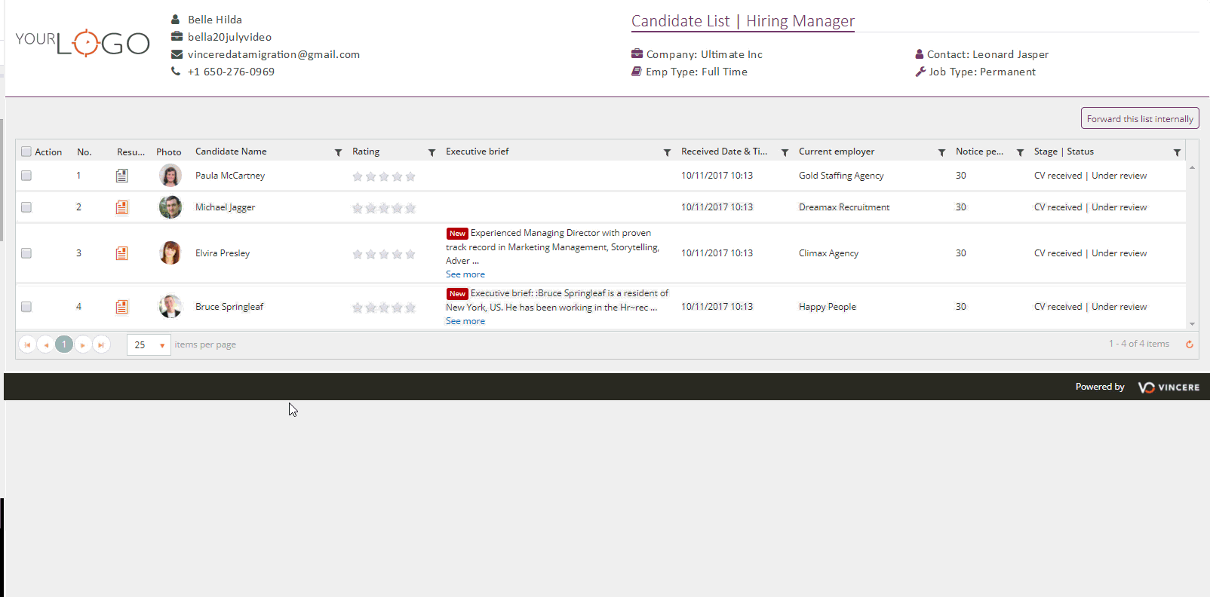Screen dimensions: 1210x597
Task: Sort by Candidate Name column header
Action: pos(231,152)
